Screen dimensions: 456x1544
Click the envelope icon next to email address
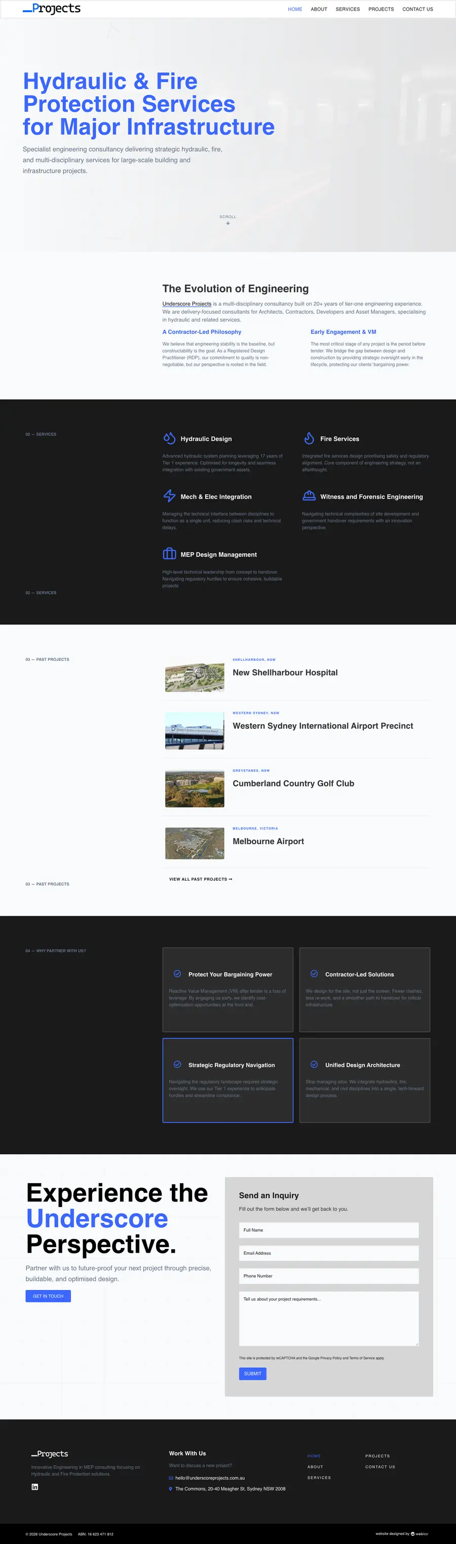[x=171, y=1478]
